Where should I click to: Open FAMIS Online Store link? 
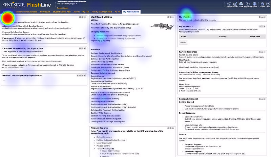click(x=188, y=55)
